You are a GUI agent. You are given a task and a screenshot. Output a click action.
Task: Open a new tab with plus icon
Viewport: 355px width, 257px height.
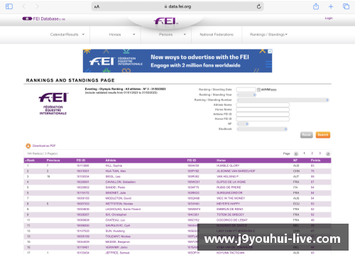[331, 6]
